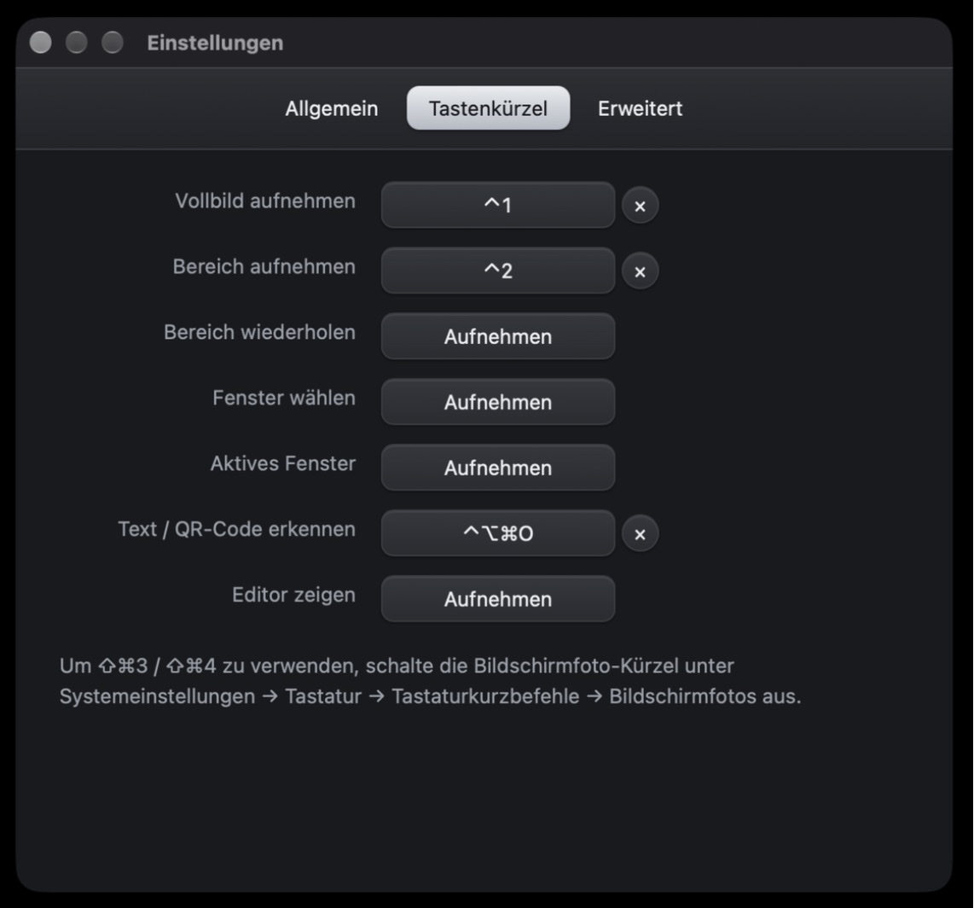The width and height of the screenshot is (974, 908).
Task: Click the Fenster wählen label
Action: coord(284,398)
